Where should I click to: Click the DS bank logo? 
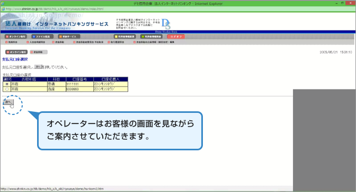tap(166, 24)
